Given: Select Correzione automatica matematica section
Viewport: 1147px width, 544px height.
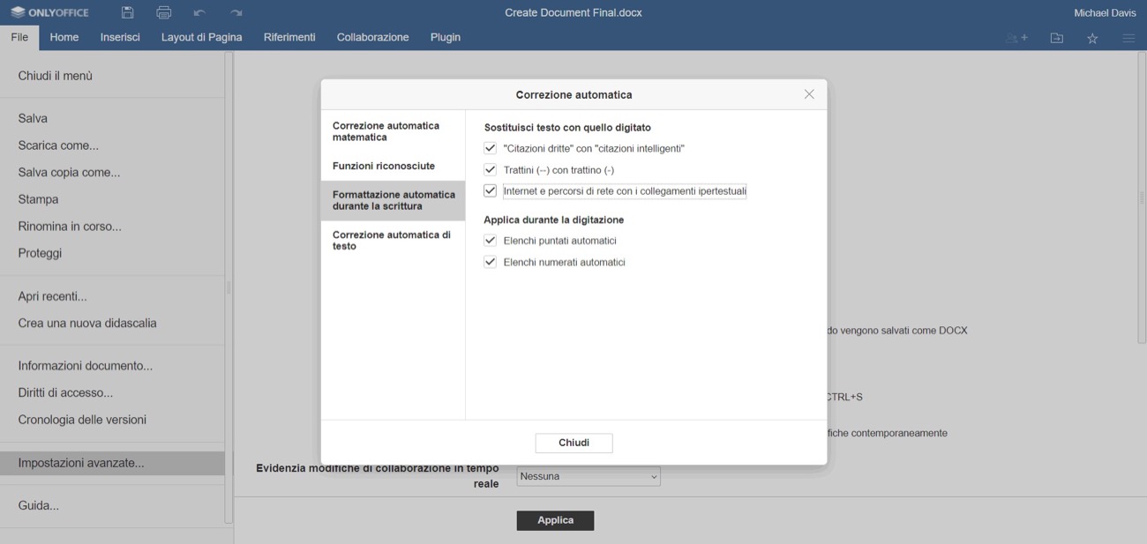Looking at the screenshot, I should coord(393,131).
